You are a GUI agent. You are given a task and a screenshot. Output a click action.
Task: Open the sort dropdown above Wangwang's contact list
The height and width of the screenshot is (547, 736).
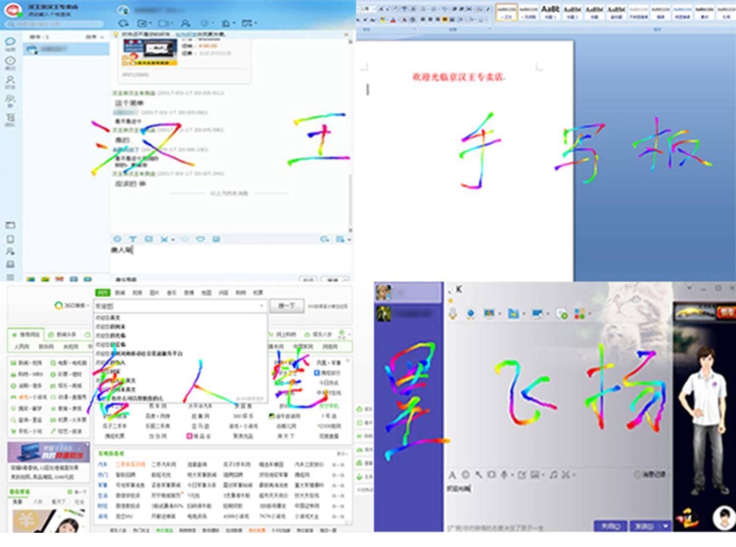(x=95, y=37)
